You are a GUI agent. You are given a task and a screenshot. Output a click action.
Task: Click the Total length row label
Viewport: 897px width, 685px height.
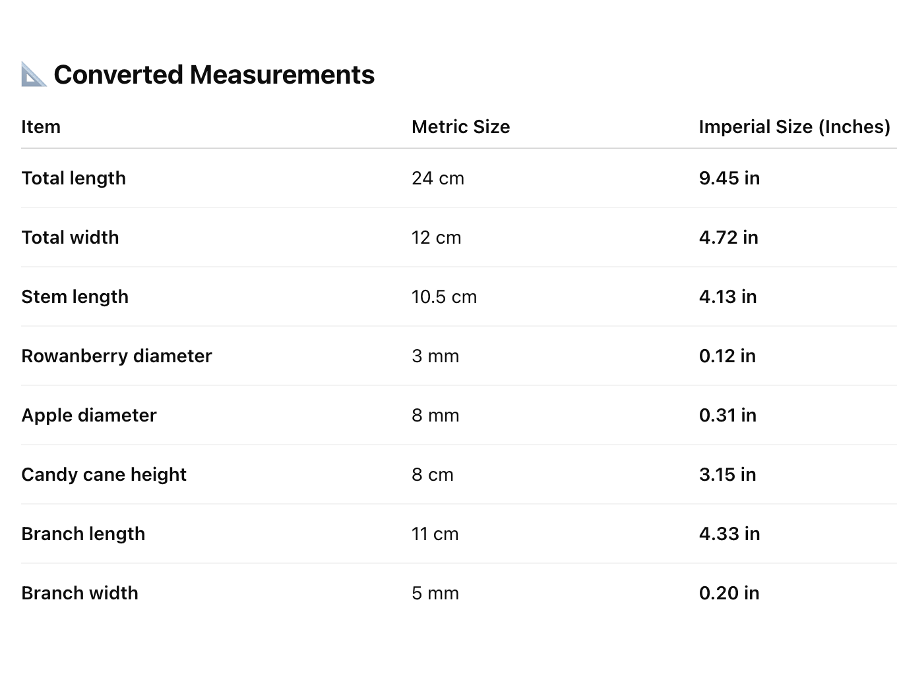[x=73, y=178]
